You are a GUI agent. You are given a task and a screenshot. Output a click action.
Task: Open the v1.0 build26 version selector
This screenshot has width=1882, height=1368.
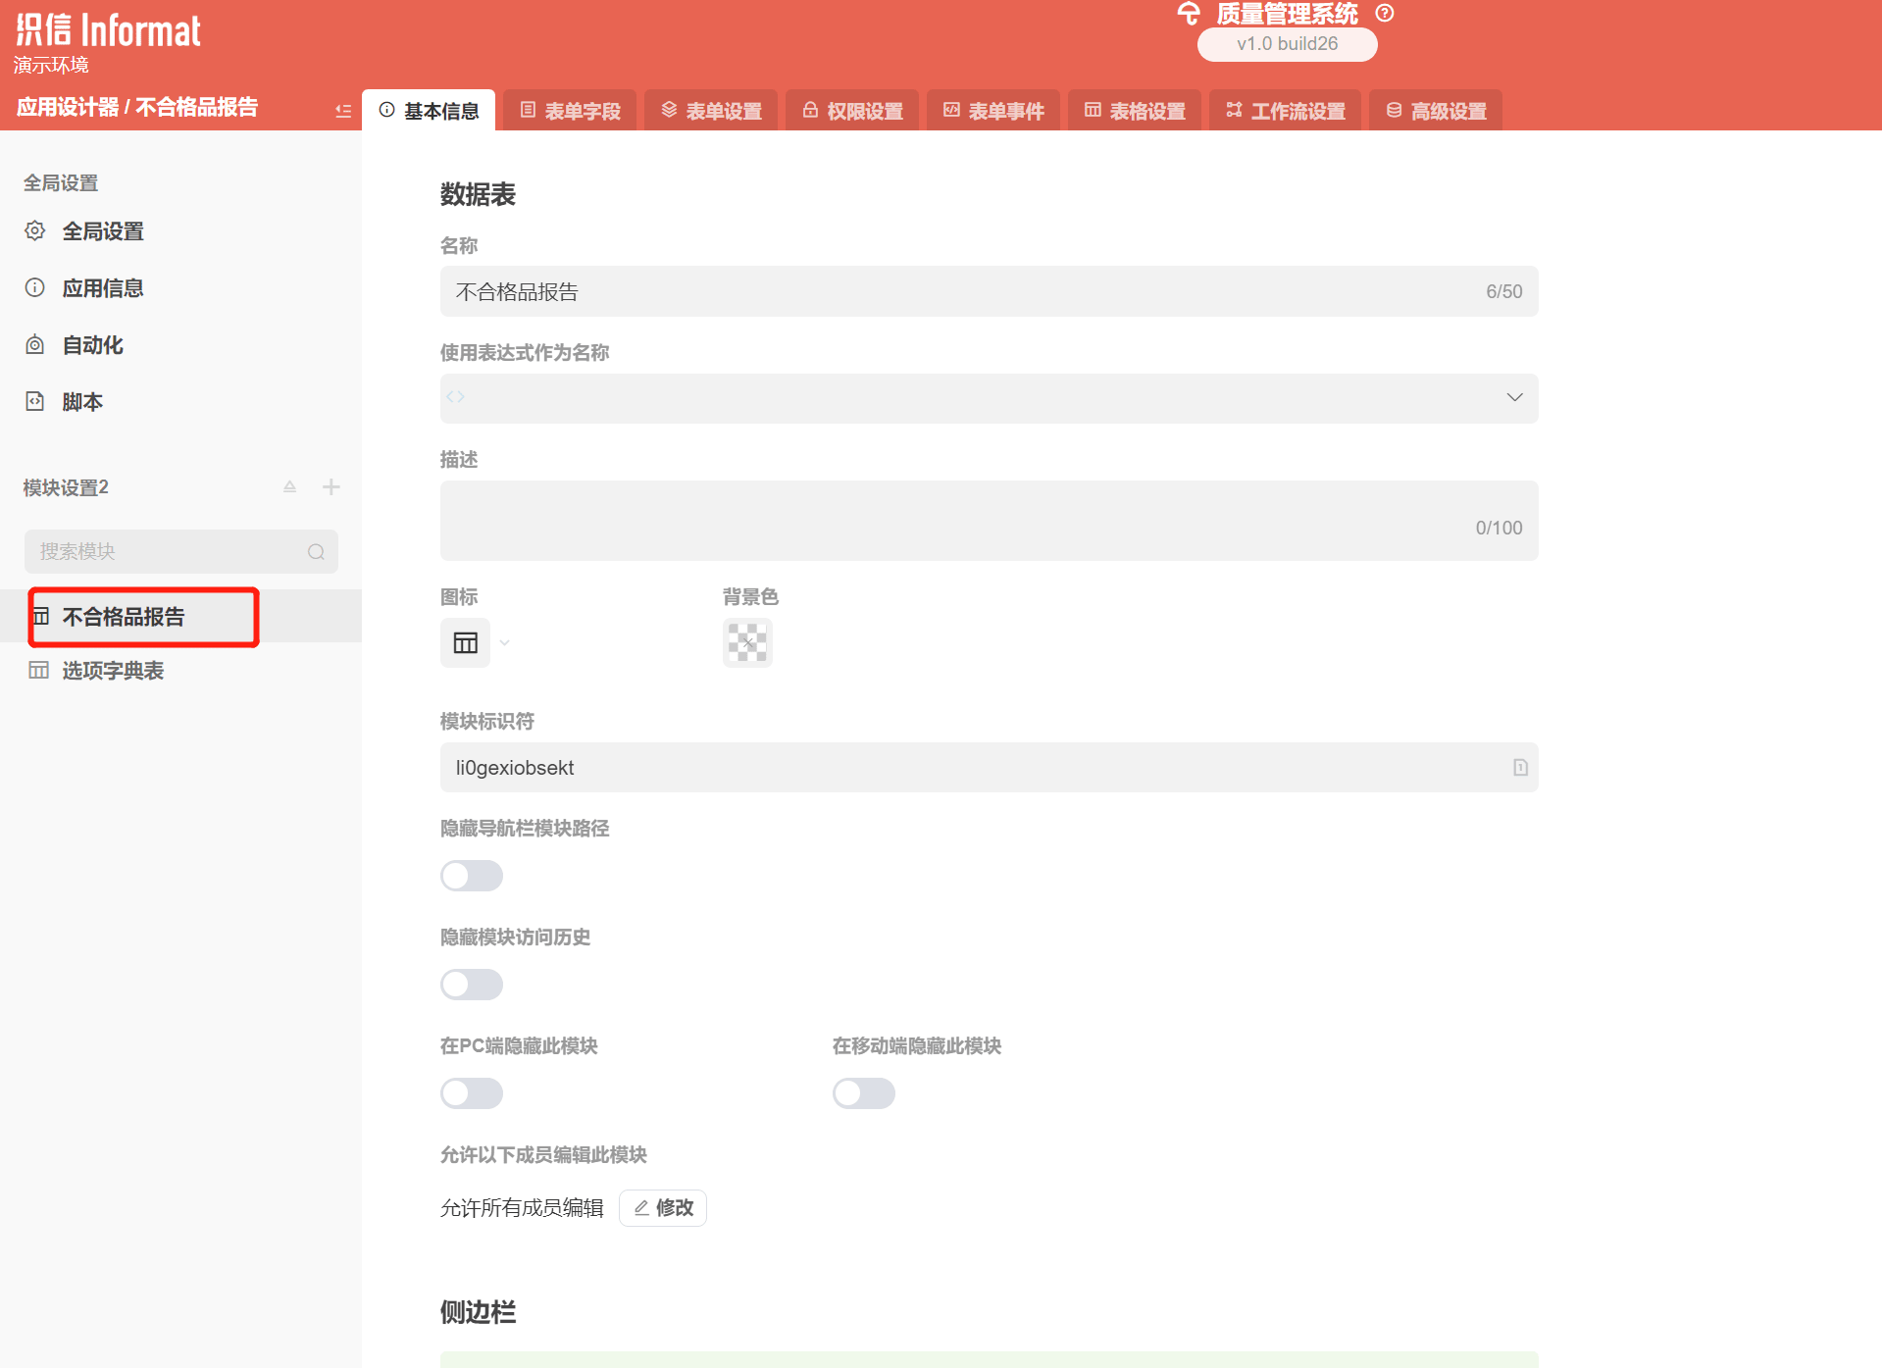pyautogui.click(x=1286, y=44)
